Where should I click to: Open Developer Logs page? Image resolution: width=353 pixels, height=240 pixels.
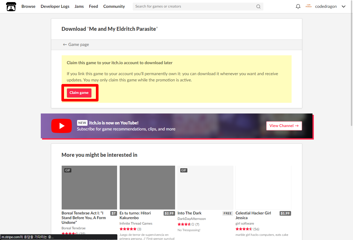tap(55, 7)
